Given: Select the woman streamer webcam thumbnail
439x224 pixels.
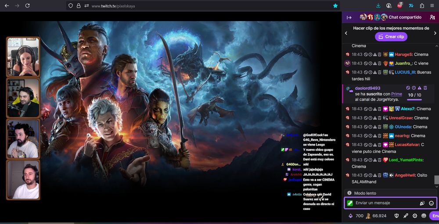Looking at the screenshot, I should [x=23, y=57].
